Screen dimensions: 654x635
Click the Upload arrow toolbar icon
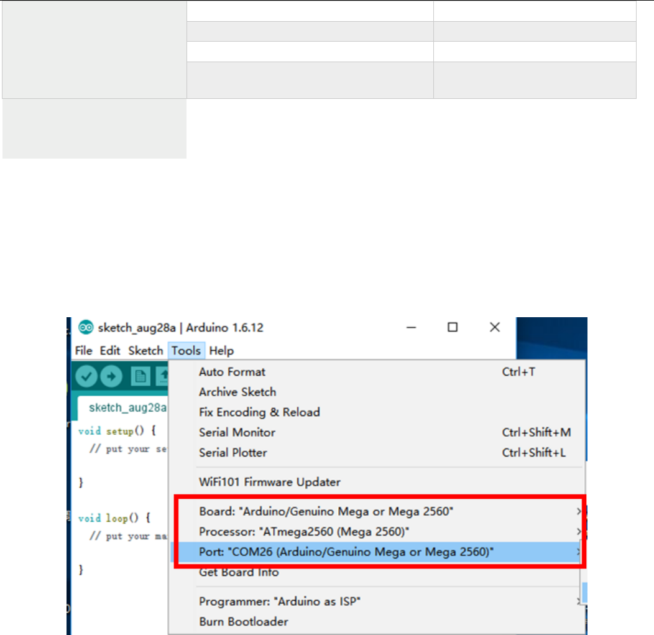coord(111,376)
